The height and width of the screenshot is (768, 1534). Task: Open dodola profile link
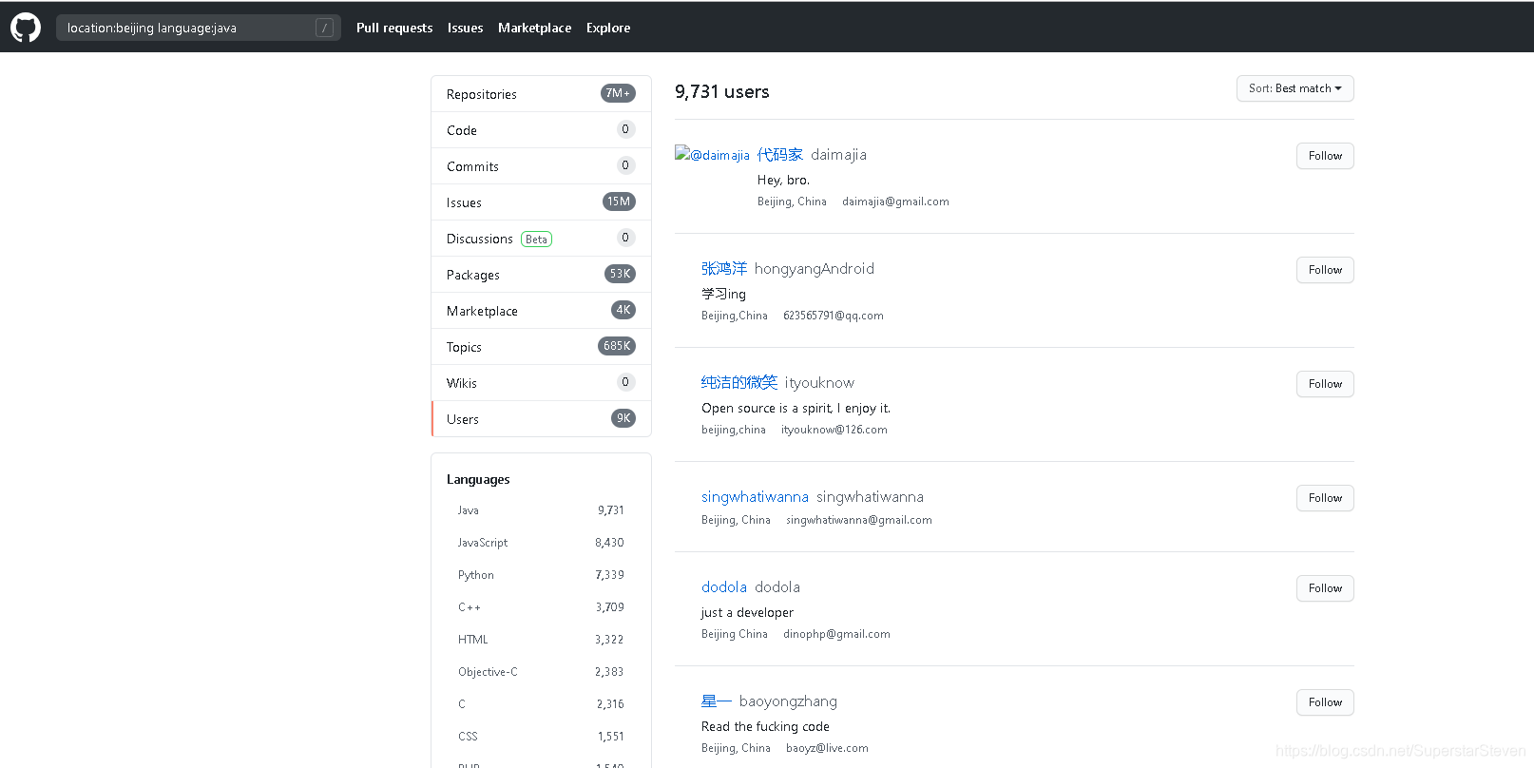[724, 586]
